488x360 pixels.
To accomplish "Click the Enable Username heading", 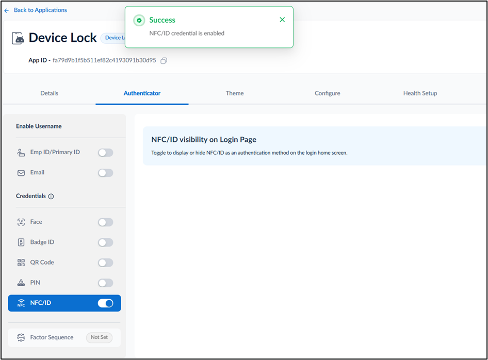I will tap(39, 126).
